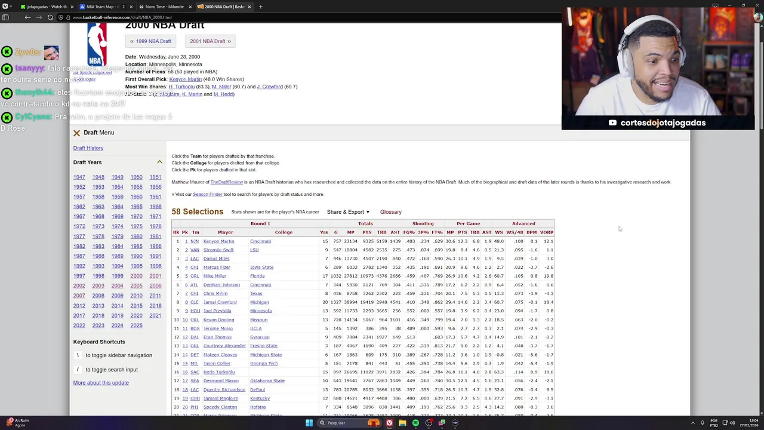The image size is (764, 430).
Task: Open the tracker blocker shield icon
Action: coord(60,17)
